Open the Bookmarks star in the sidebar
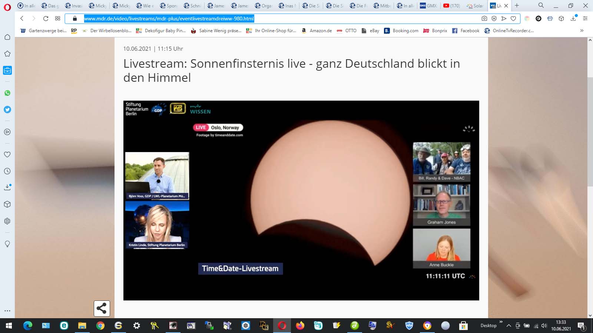 [7, 54]
